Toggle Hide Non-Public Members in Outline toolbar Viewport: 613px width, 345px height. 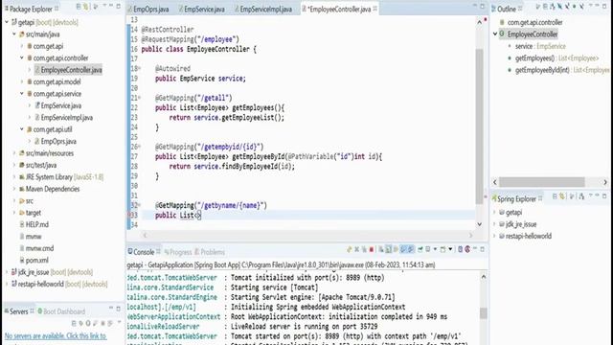click(x=575, y=7)
